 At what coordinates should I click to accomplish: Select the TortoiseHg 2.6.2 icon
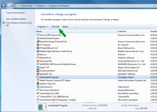38,93
